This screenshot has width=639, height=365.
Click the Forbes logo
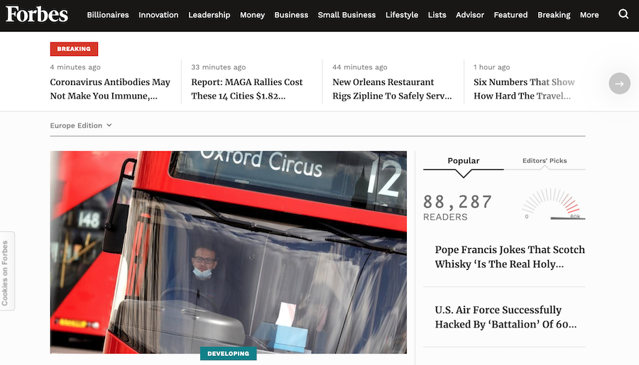pos(37,14)
